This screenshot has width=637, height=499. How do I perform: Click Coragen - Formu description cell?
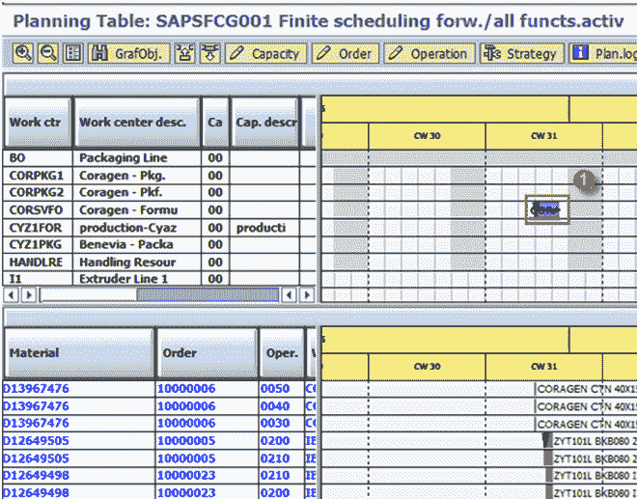pyautogui.click(x=137, y=210)
